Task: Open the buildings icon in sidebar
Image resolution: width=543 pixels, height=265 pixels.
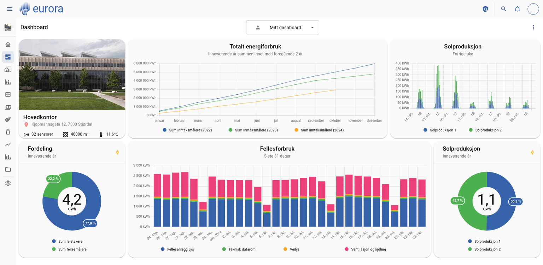Action: (x=8, y=69)
